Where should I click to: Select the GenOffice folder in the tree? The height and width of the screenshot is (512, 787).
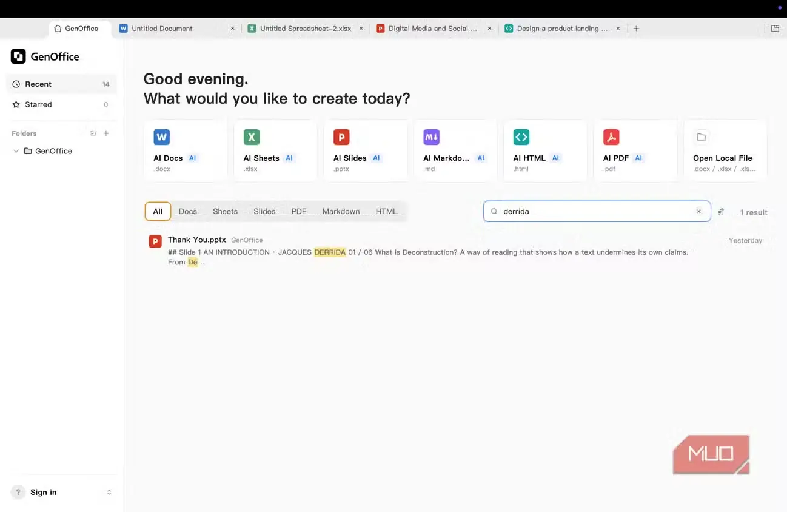[53, 151]
